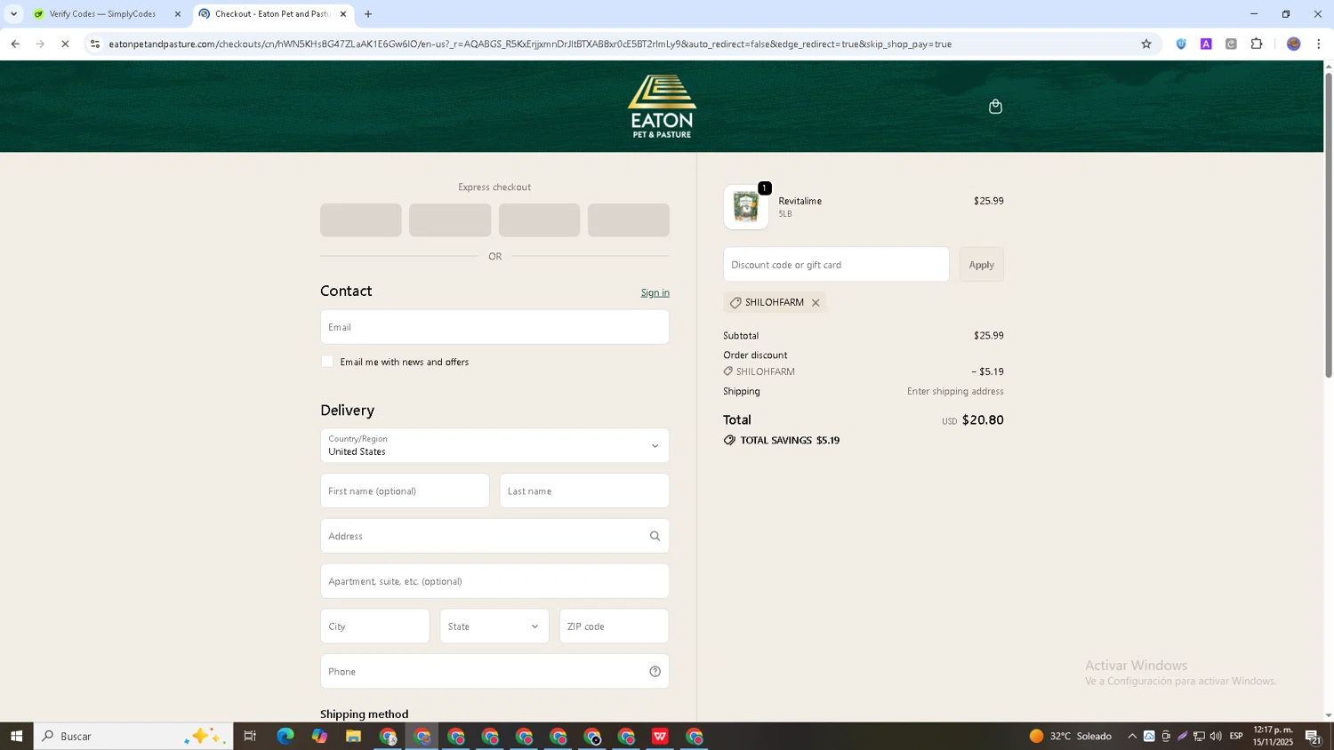Open the shopping bag cart icon
Image resolution: width=1334 pixels, height=750 pixels.
coord(995,107)
